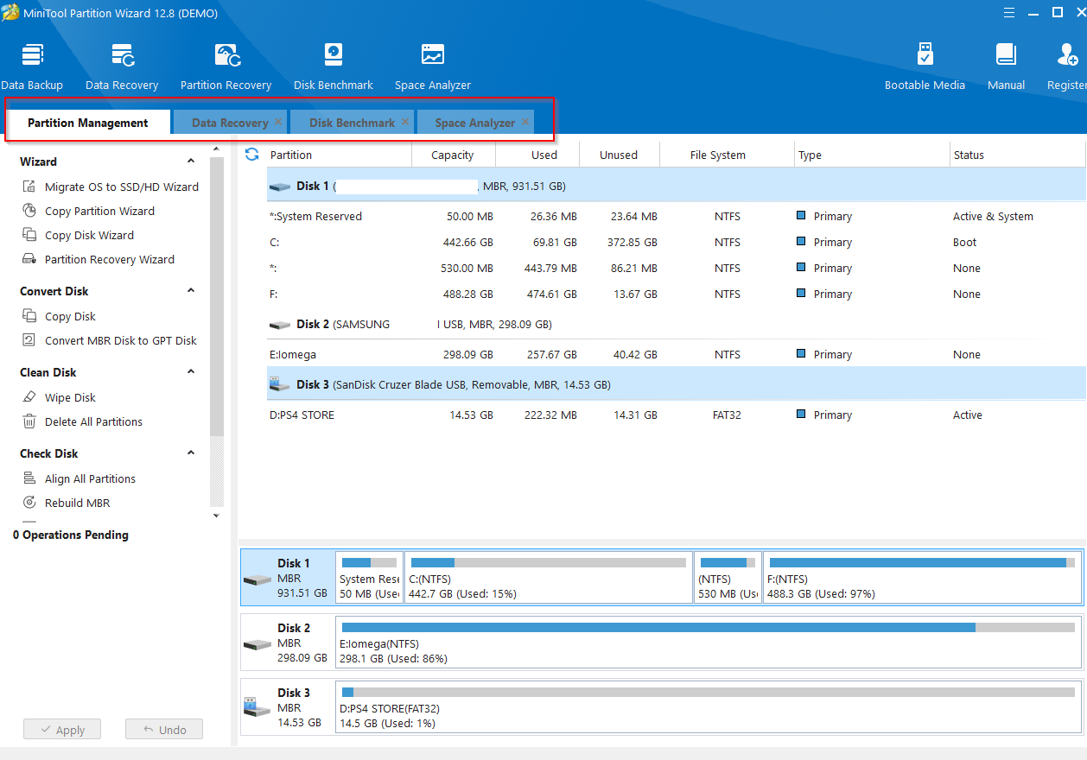Click the 0 Operations Pending label
The image size is (1087, 760).
click(71, 535)
